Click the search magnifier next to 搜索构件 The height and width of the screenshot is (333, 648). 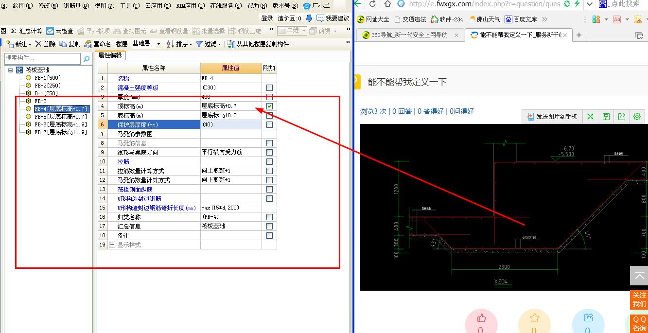pos(87,58)
